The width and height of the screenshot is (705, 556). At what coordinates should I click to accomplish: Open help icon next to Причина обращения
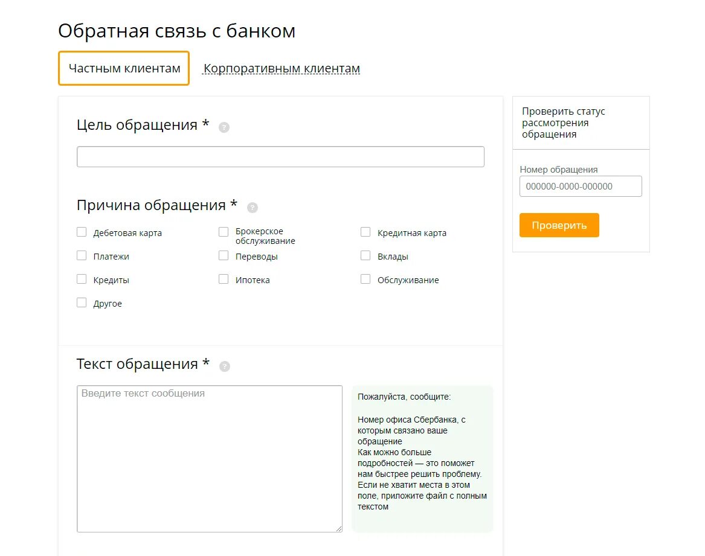pos(253,207)
